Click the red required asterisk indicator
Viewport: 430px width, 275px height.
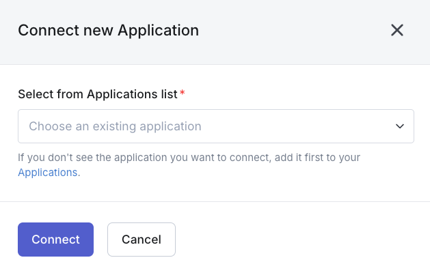(x=183, y=93)
